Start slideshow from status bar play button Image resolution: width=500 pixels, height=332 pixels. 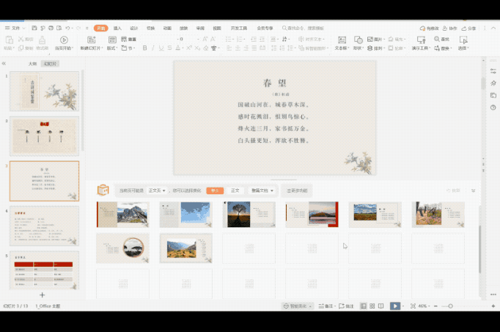coord(394,306)
